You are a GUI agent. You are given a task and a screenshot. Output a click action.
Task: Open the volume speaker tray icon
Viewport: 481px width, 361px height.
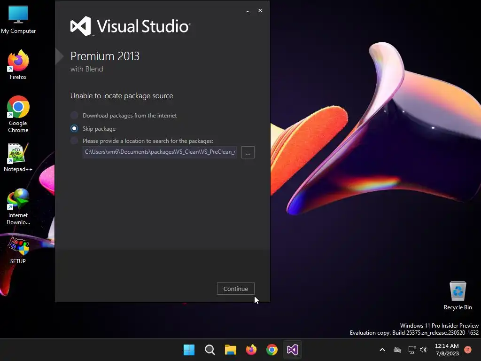pyautogui.click(x=423, y=350)
